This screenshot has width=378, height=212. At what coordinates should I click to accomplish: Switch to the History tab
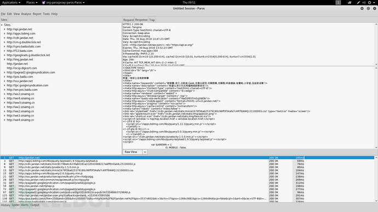click(x=5, y=205)
